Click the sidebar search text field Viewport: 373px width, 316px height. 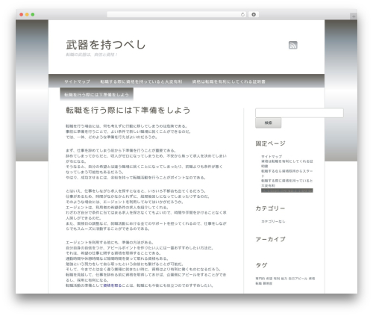299,113
